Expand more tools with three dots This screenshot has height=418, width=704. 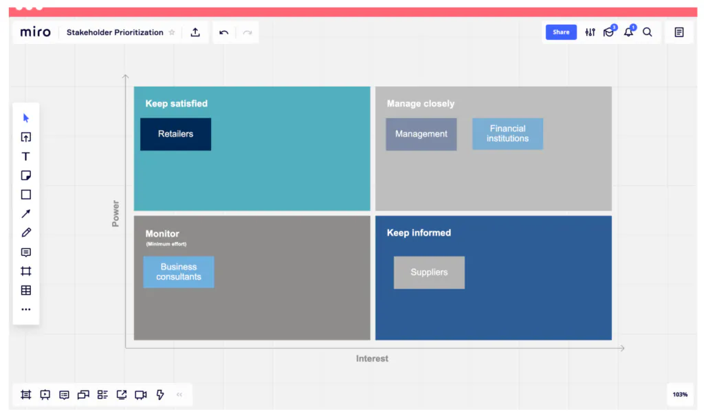(x=26, y=309)
